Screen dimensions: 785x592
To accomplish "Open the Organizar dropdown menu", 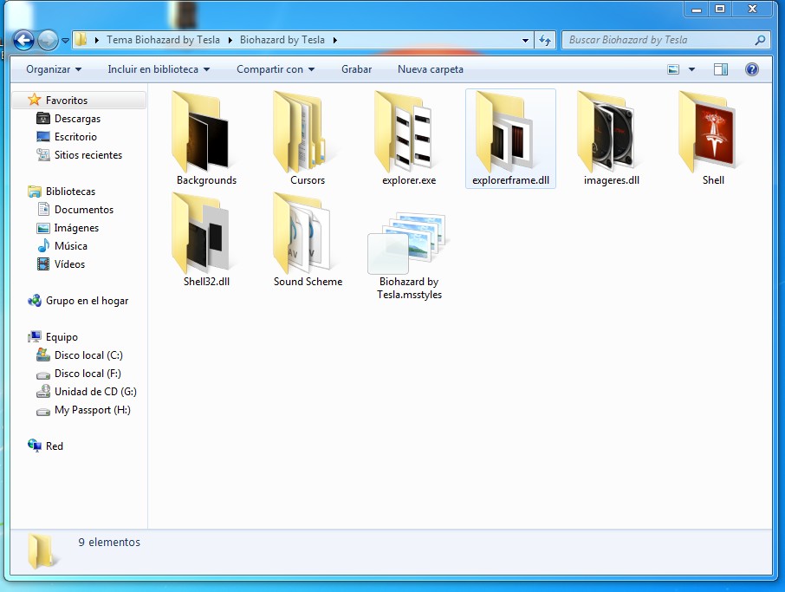I will click(x=54, y=69).
